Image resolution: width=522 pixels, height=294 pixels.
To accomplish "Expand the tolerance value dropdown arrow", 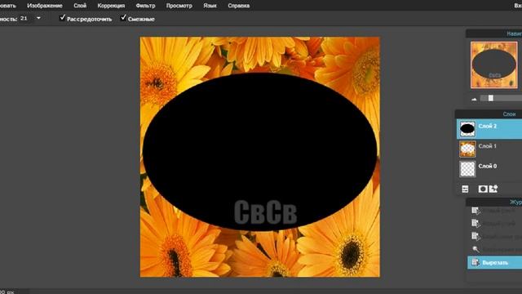I will (x=38, y=18).
